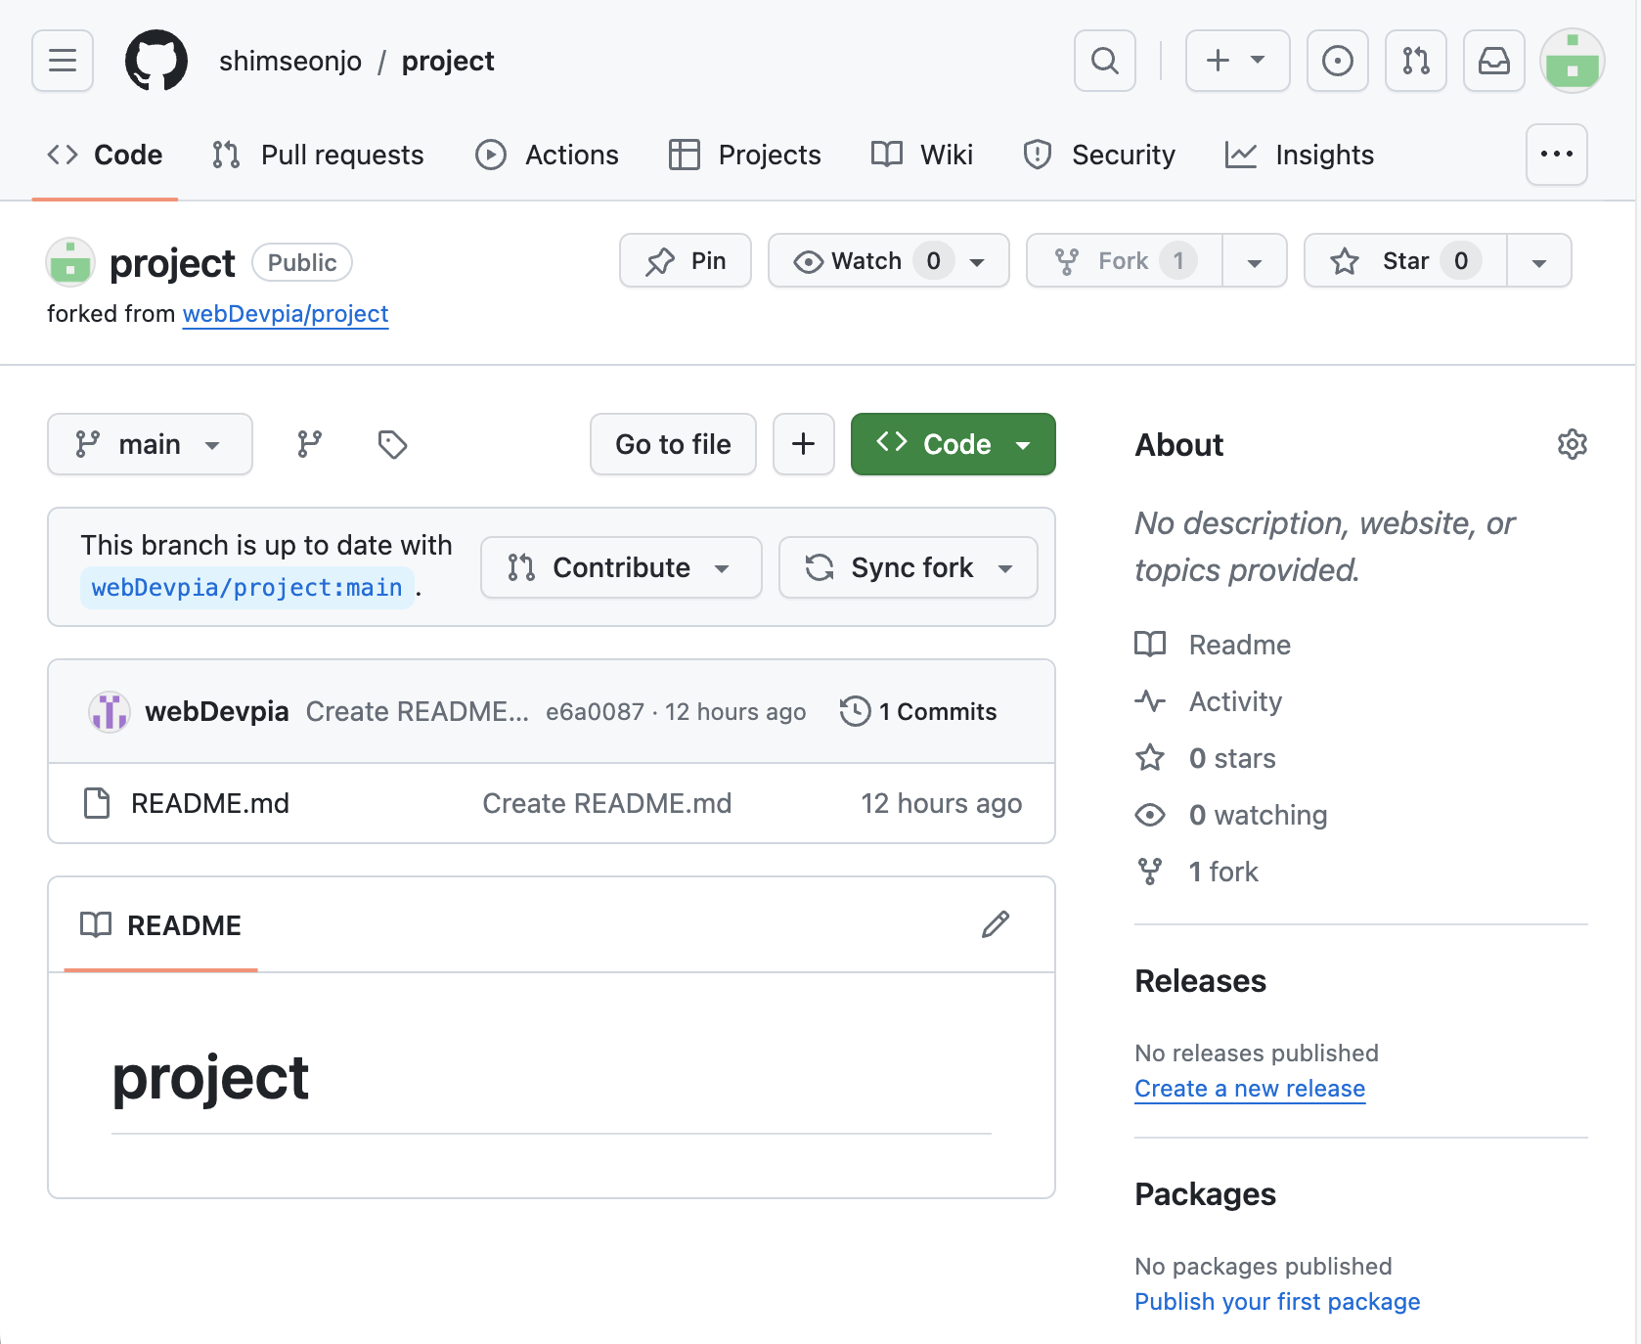Expand the green Code dropdown
The height and width of the screenshot is (1344, 1641).
(x=953, y=444)
